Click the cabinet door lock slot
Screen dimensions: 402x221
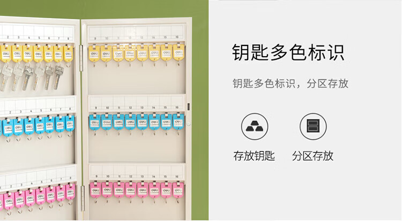coord(189,106)
